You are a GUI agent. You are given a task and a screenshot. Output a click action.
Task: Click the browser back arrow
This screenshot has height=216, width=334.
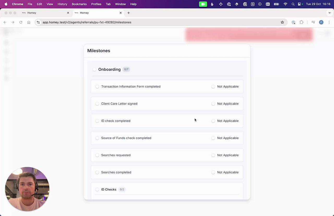pos(5,22)
